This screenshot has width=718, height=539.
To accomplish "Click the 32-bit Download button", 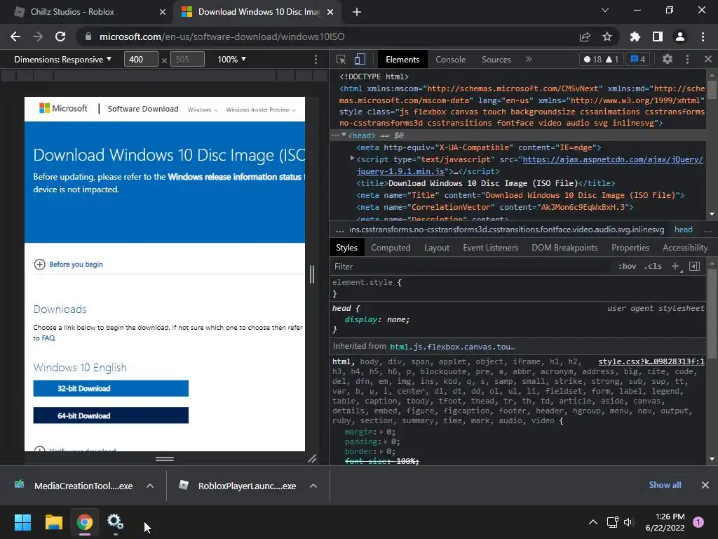I will [111, 388].
